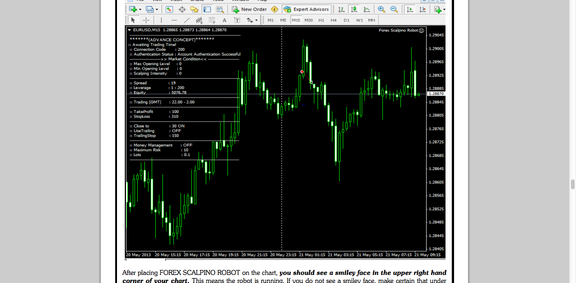
Task: Click the StopLoss value 310
Action: [x=175, y=117]
